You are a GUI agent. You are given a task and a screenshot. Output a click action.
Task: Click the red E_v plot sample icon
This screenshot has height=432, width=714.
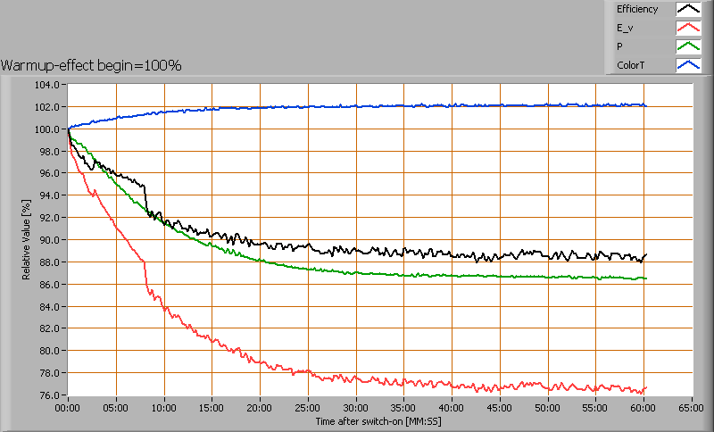click(688, 28)
